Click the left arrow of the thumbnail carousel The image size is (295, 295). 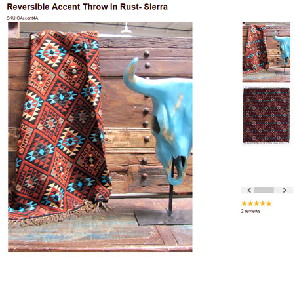[249, 190]
